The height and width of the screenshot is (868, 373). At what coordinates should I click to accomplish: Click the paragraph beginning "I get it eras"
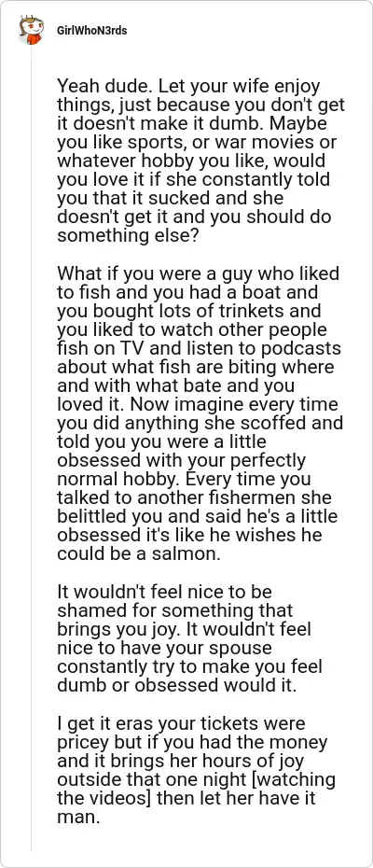click(x=197, y=771)
